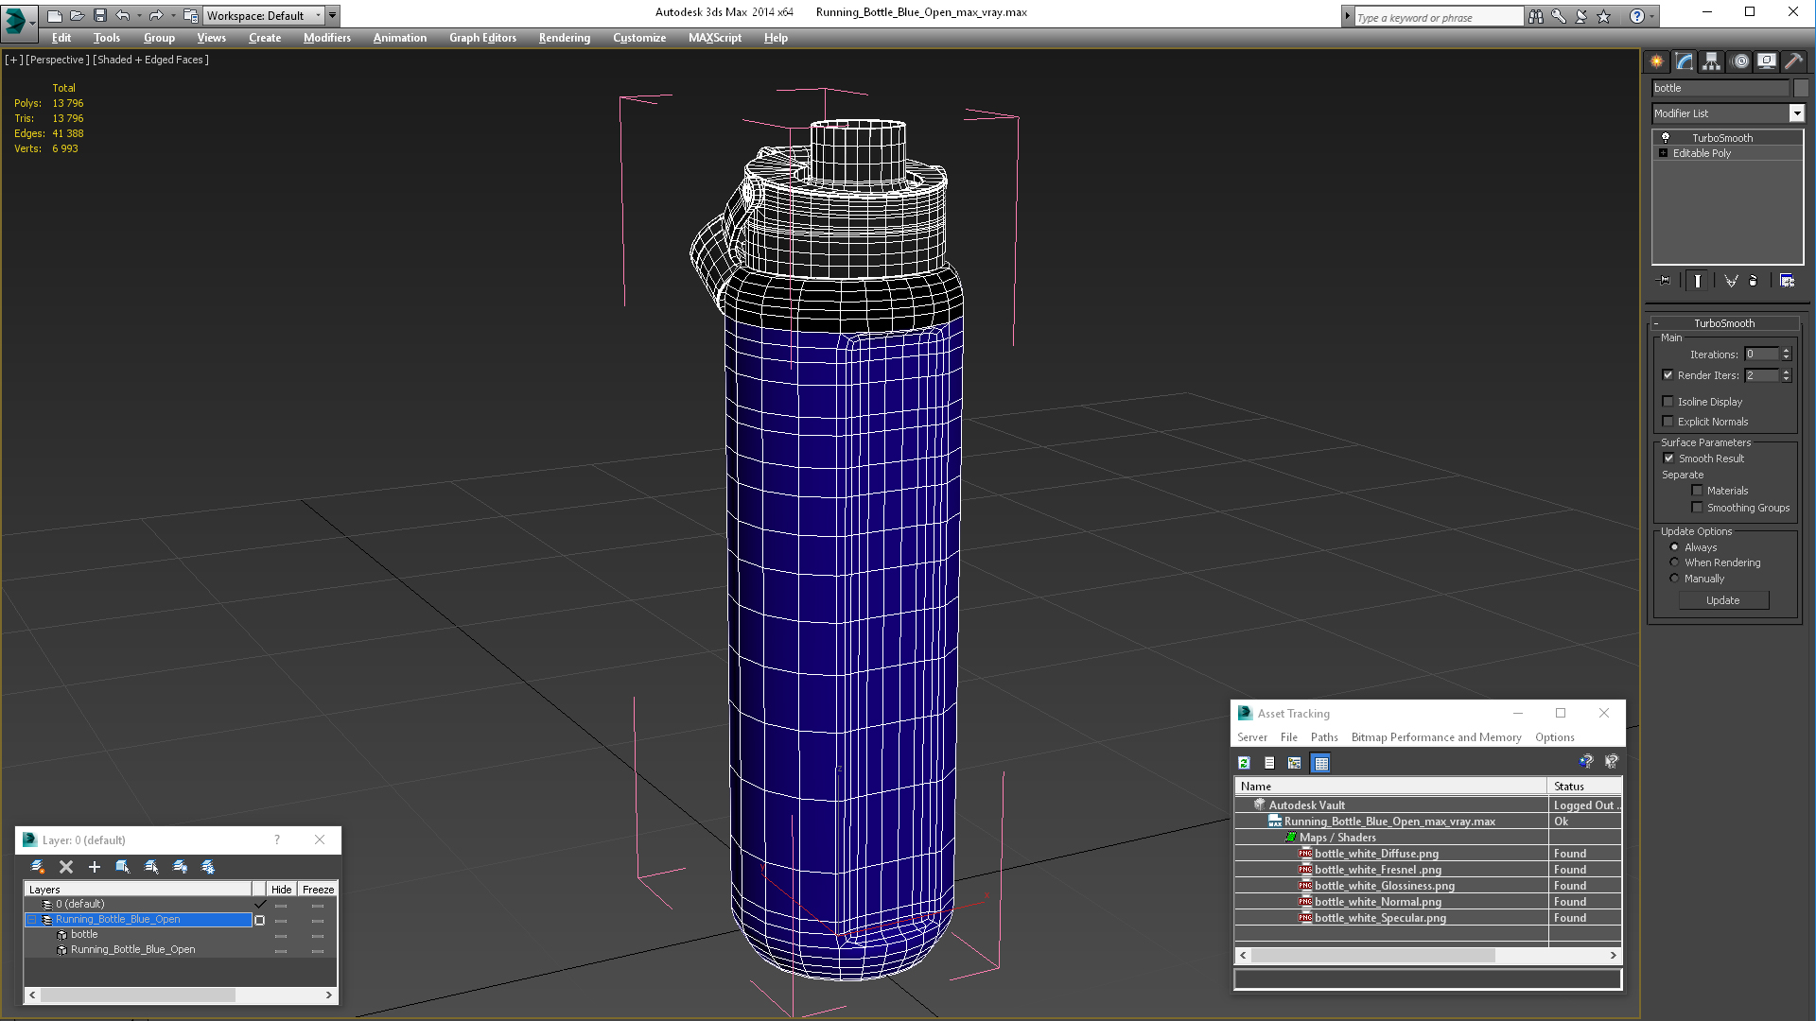Delete layer X icon in Layer dialog
The height and width of the screenshot is (1021, 1816).
pyautogui.click(x=66, y=867)
